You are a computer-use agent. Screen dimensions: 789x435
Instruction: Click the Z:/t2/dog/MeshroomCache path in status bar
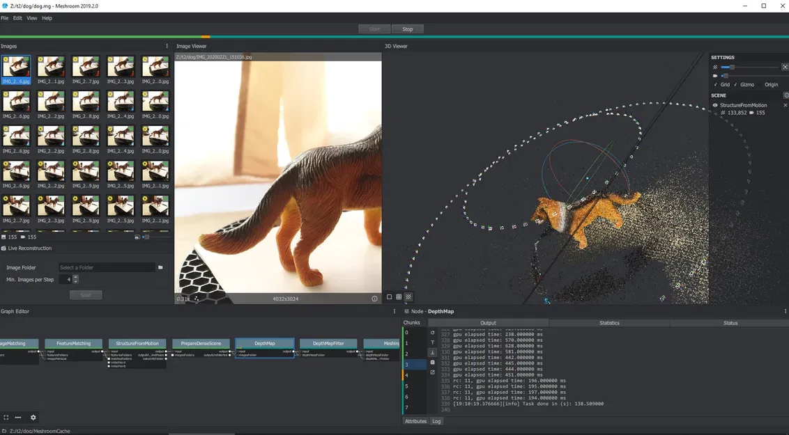coord(40,431)
